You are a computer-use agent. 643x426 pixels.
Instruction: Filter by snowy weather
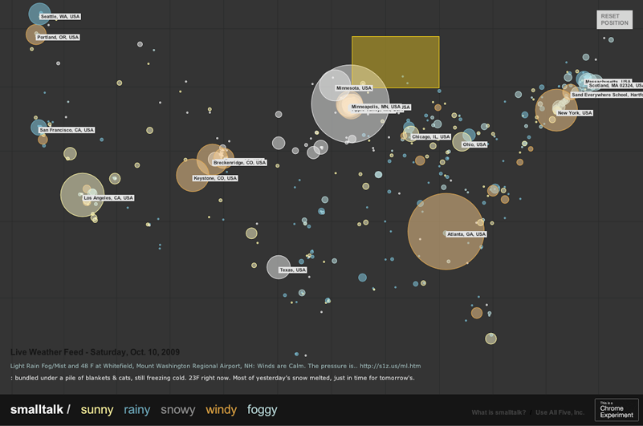click(x=177, y=410)
